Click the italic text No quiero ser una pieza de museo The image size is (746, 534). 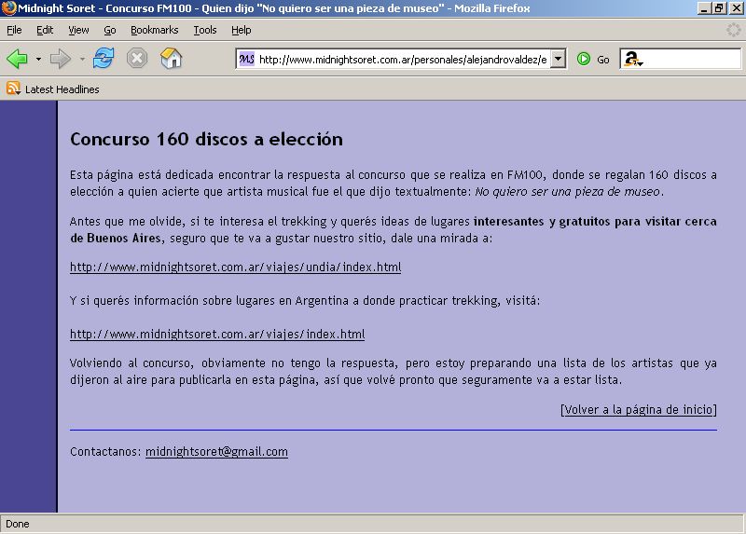567,192
